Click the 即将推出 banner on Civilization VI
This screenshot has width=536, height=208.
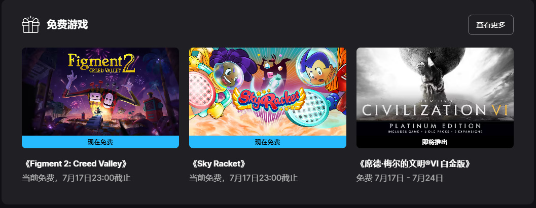click(x=435, y=142)
